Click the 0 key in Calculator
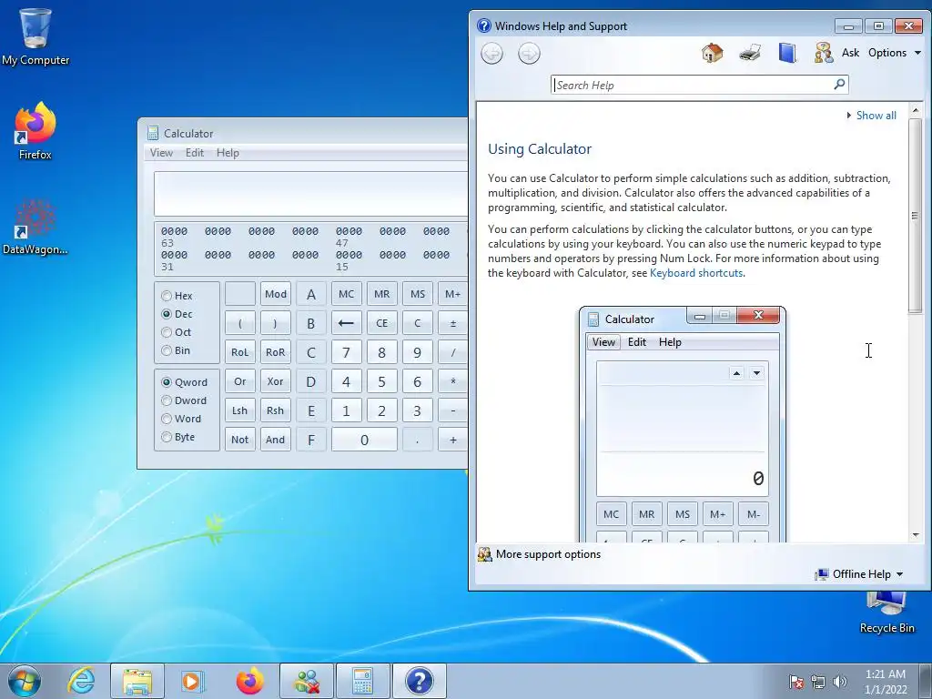This screenshot has height=699, width=932. [364, 440]
